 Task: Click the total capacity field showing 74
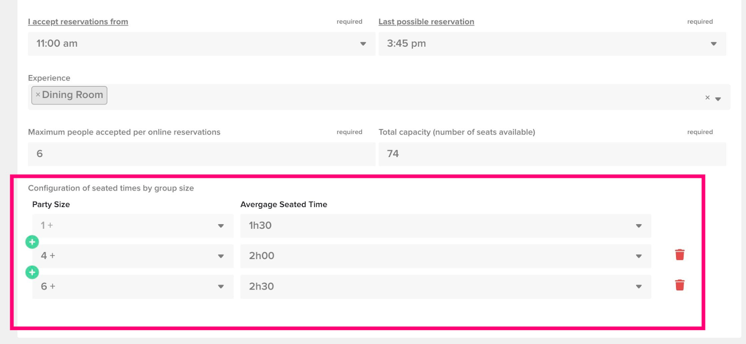pyautogui.click(x=552, y=154)
